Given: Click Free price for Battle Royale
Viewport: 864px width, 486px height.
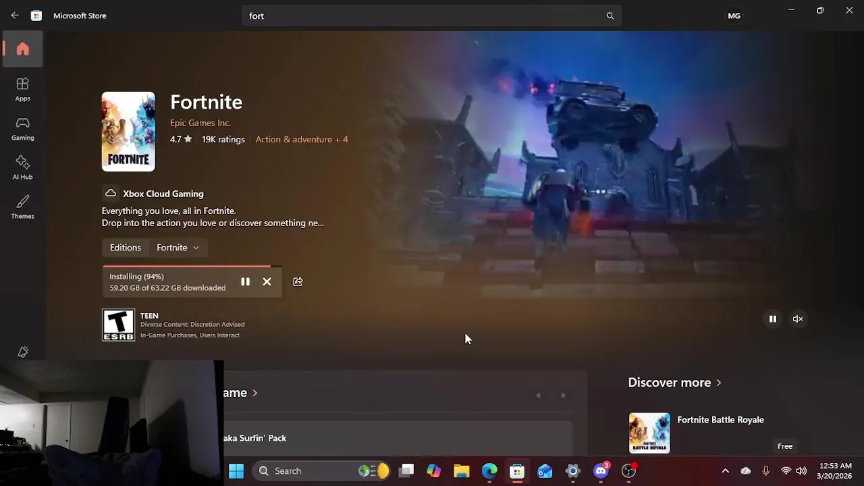Looking at the screenshot, I should coord(785,446).
